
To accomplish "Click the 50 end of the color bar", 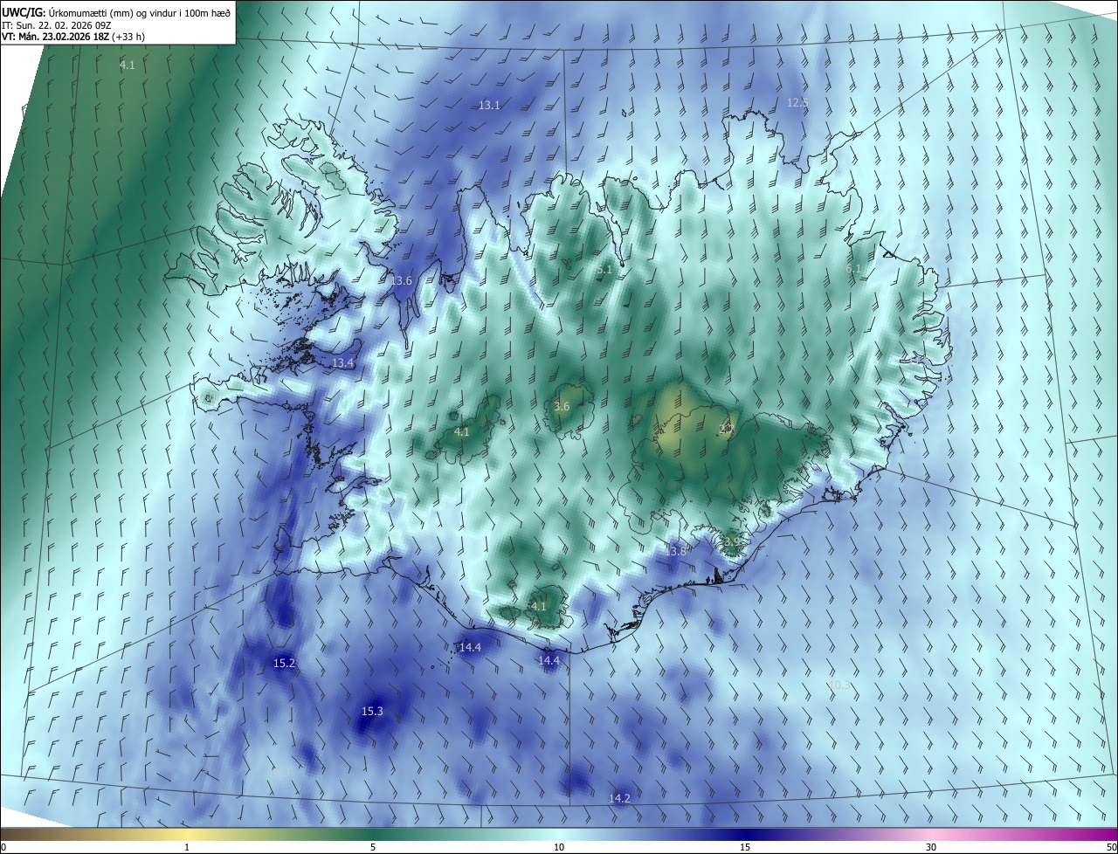I will pos(1110,847).
